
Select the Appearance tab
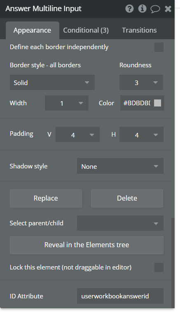[33, 30]
